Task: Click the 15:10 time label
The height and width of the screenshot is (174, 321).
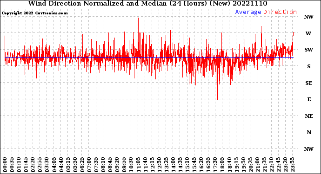Action: (187, 165)
